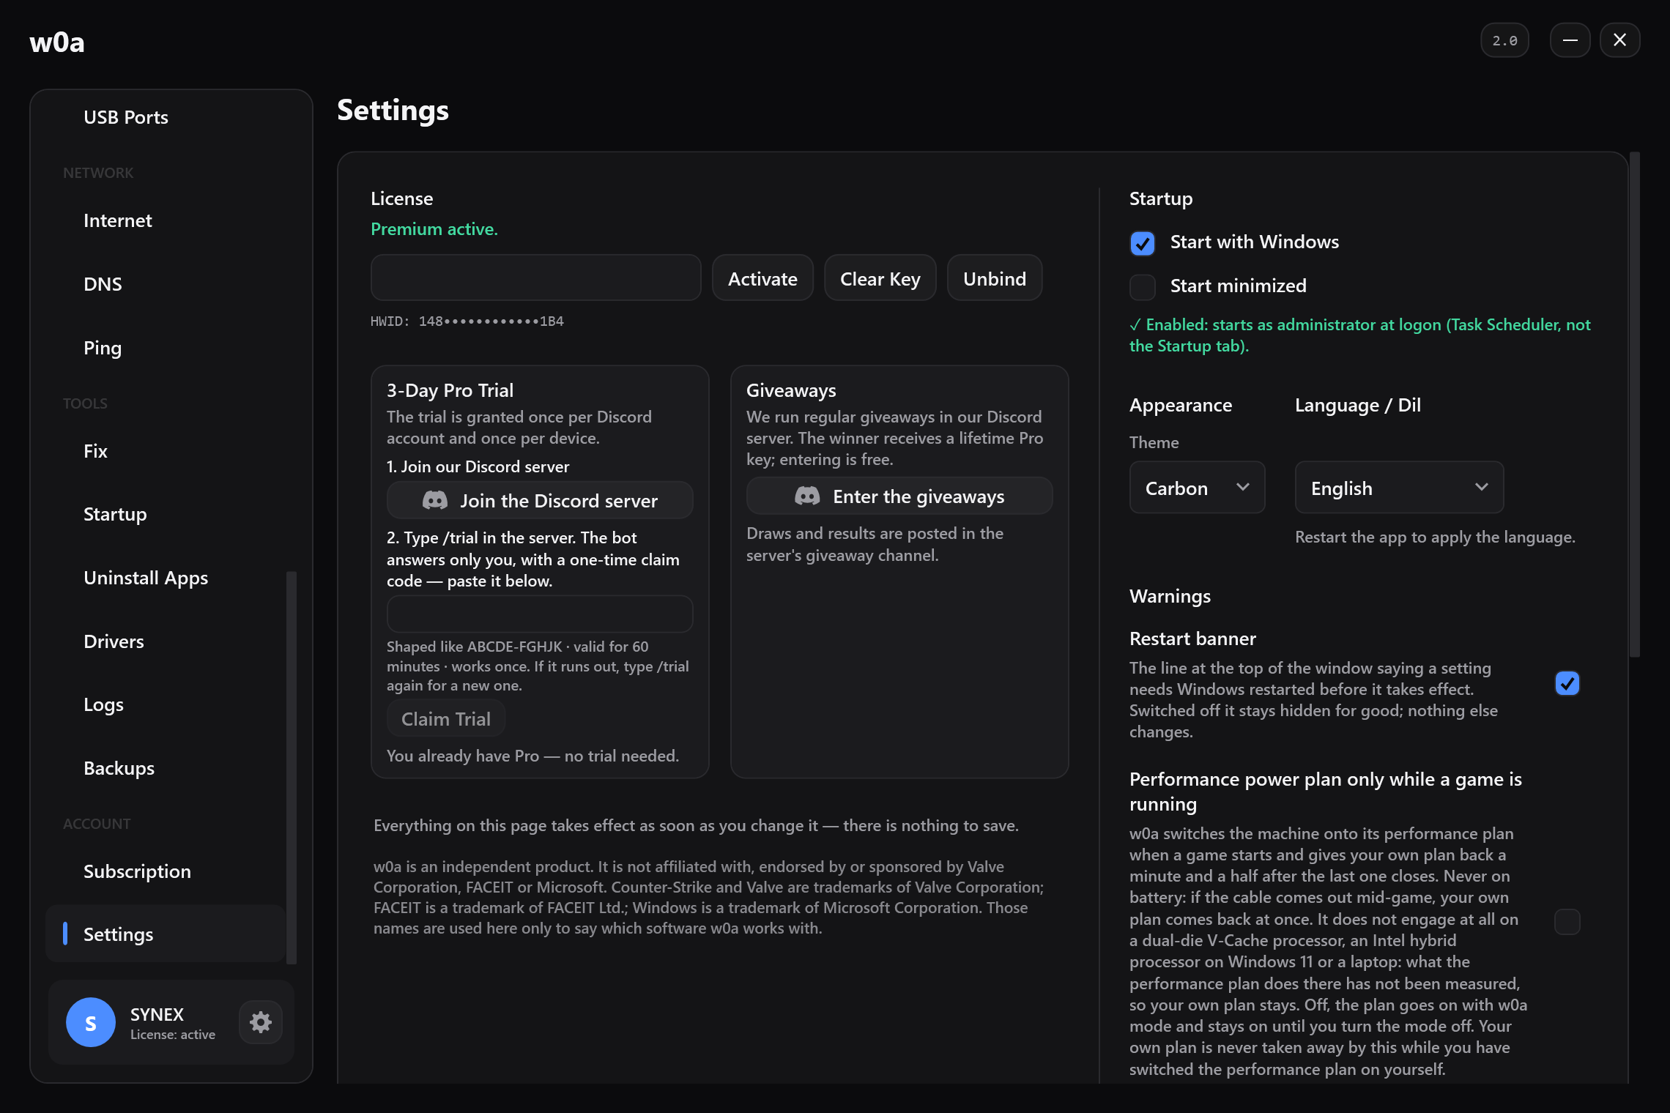Open USB Ports in sidebar
The image size is (1670, 1113).
coord(166,117)
